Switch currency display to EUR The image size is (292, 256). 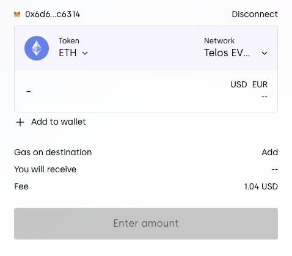pyautogui.click(x=260, y=84)
